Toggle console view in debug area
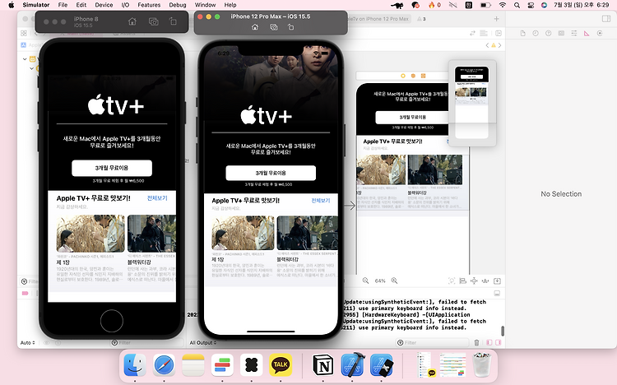 (499, 342)
